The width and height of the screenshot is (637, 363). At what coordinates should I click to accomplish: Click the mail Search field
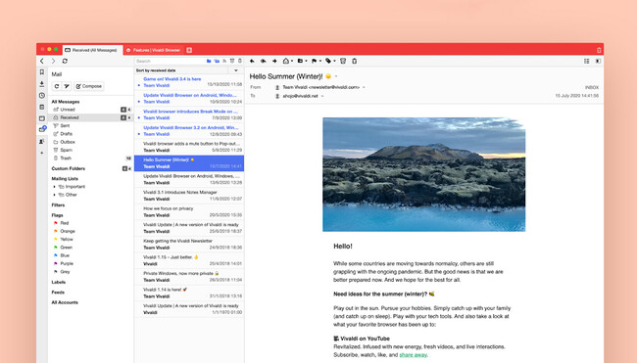171,61
